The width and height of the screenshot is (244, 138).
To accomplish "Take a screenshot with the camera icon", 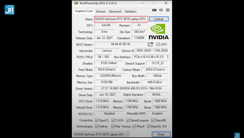I will tap(154, 10).
